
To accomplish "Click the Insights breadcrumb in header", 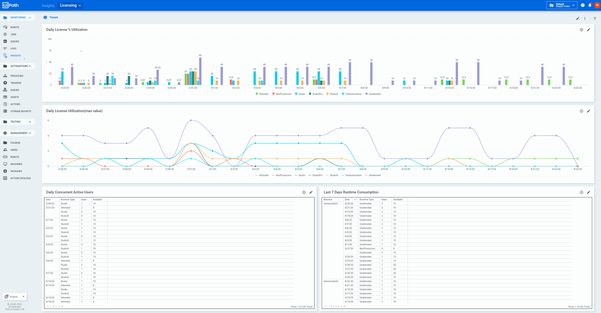I will click(x=48, y=5).
